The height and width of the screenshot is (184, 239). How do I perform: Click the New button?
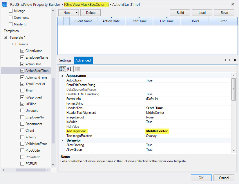[x=67, y=13]
